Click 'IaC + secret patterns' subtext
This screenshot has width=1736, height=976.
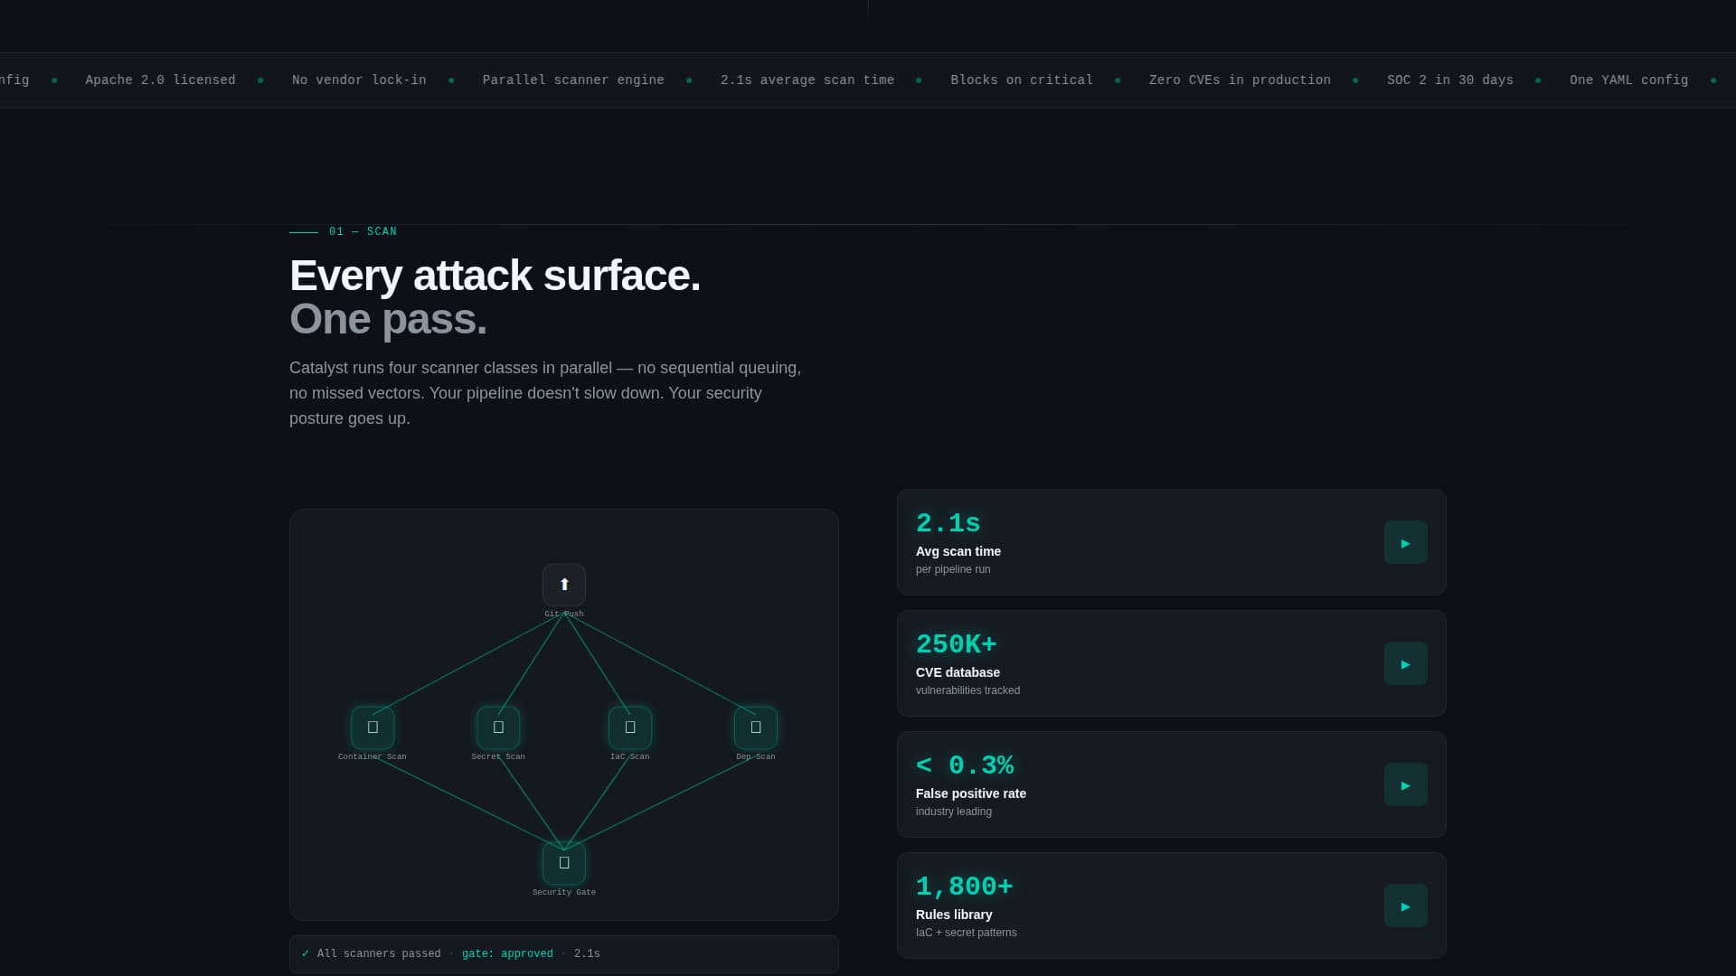coord(966,933)
